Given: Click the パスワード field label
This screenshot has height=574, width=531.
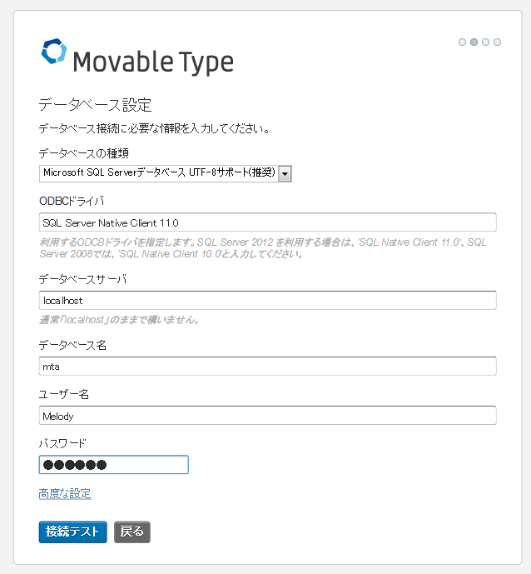Looking at the screenshot, I should (x=62, y=443).
